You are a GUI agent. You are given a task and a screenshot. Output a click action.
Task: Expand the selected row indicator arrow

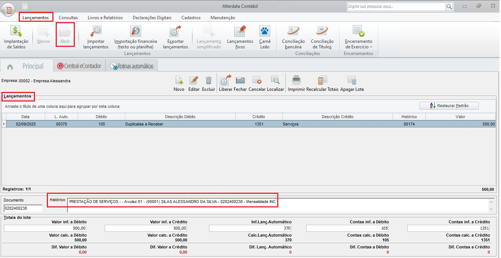(4, 124)
